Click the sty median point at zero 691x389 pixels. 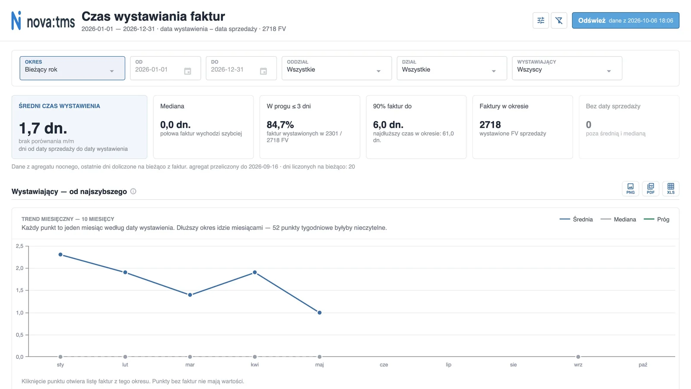coord(60,357)
